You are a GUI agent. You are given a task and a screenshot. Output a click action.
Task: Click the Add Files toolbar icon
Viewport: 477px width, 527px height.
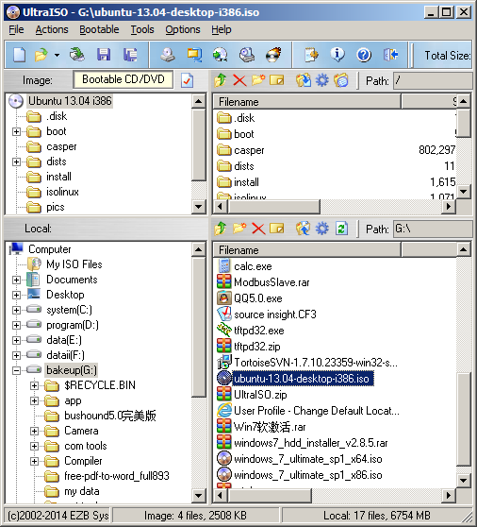(312, 55)
